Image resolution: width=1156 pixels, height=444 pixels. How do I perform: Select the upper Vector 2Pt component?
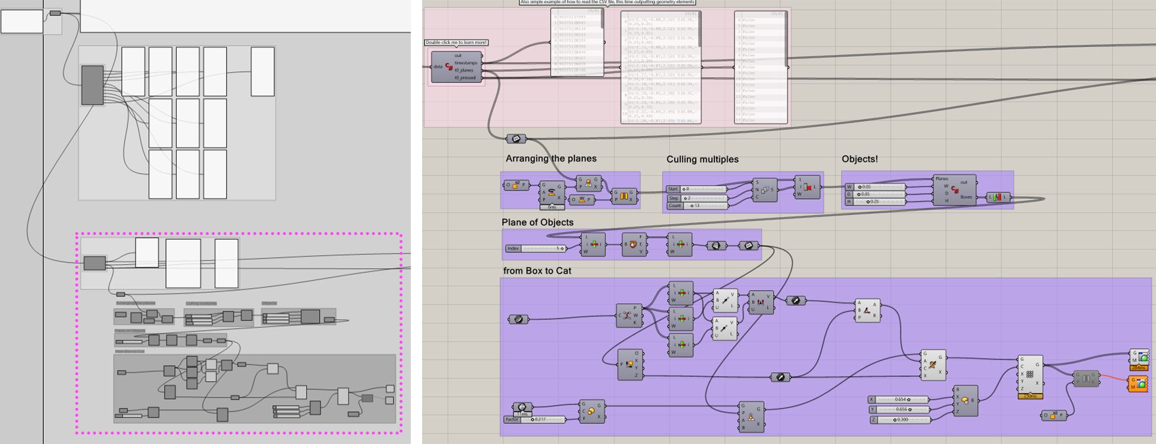pyautogui.click(x=725, y=300)
